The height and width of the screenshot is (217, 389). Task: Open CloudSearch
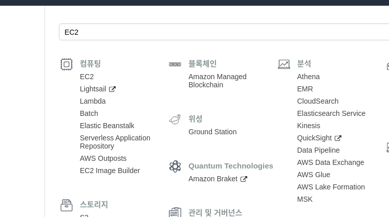tap(317, 101)
